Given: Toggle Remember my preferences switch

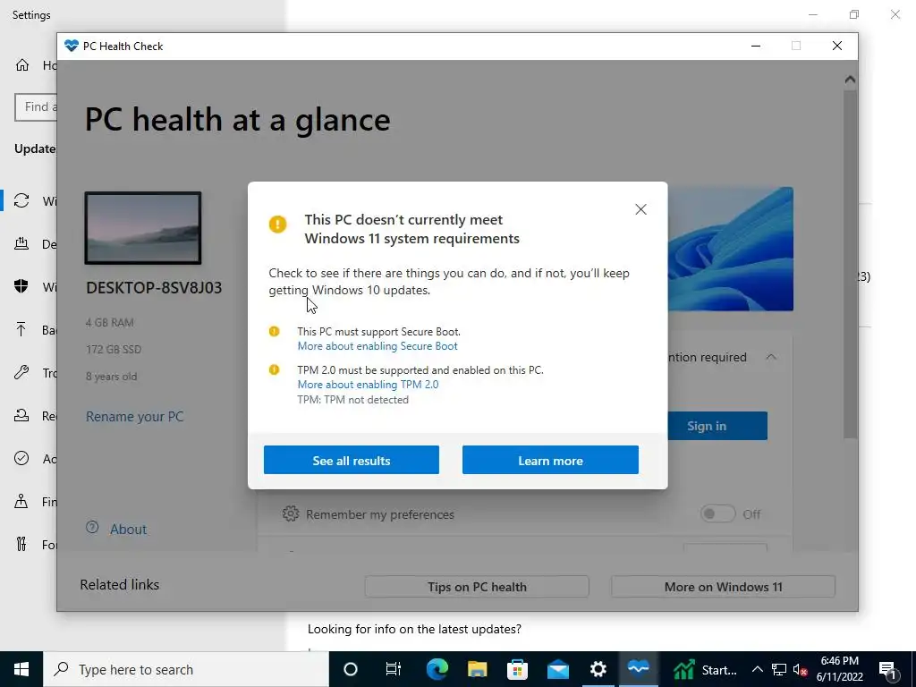Looking at the screenshot, I should [717, 514].
